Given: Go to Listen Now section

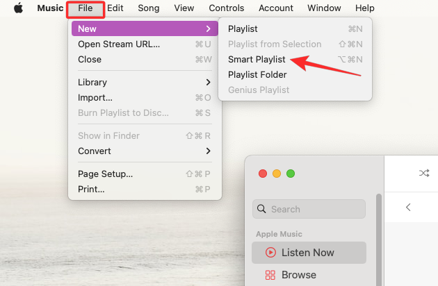Looking at the screenshot, I should pos(307,253).
